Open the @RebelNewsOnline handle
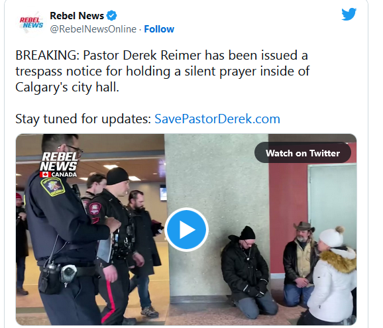 [93, 29]
